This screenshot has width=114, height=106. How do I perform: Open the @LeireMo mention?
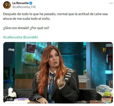tap(30, 37)
